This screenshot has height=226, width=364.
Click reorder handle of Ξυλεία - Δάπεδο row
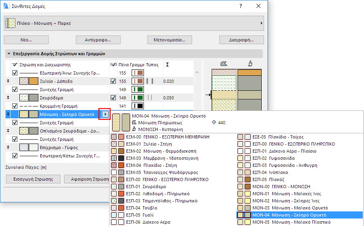click(x=8, y=81)
